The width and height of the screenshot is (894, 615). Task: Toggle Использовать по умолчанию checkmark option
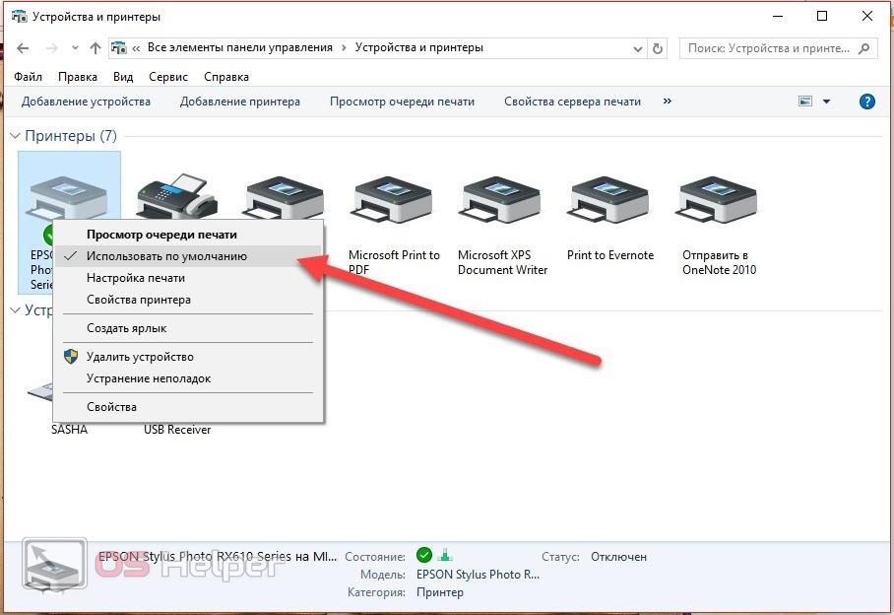(187, 256)
